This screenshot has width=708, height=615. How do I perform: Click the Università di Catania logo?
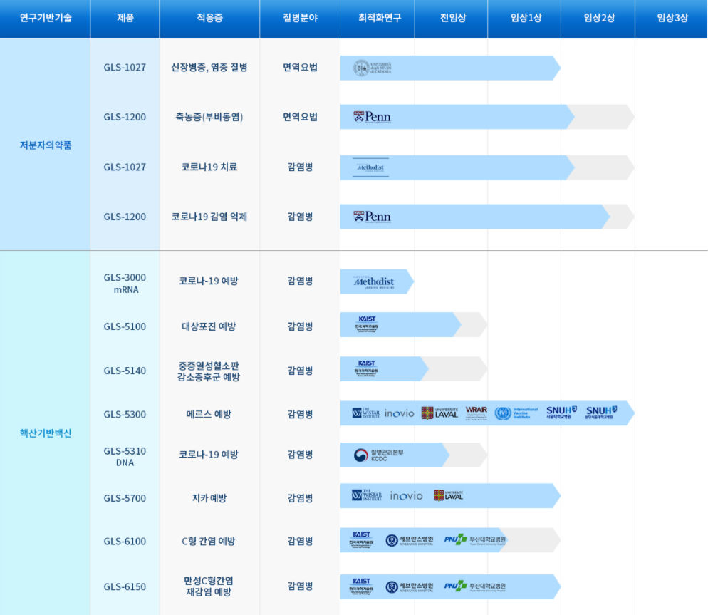pyautogui.click(x=372, y=68)
